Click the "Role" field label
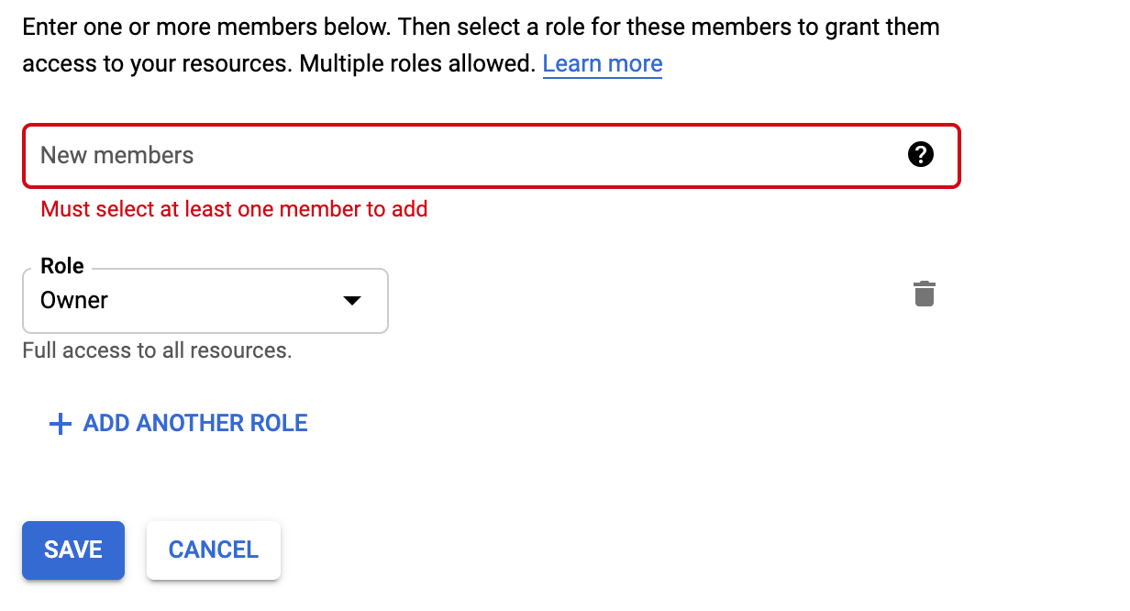 tap(62, 266)
